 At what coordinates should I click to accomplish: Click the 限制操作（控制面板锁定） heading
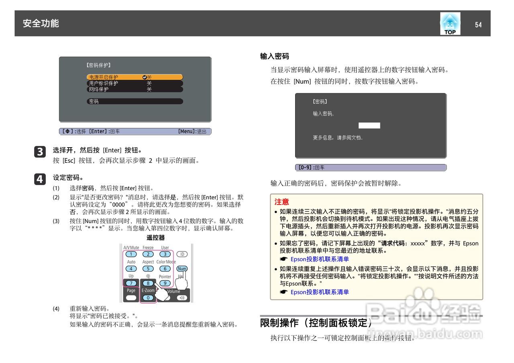(317, 322)
